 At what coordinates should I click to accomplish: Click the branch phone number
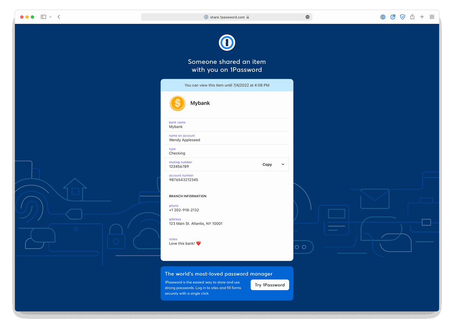pyautogui.click(x=184, y=210)
